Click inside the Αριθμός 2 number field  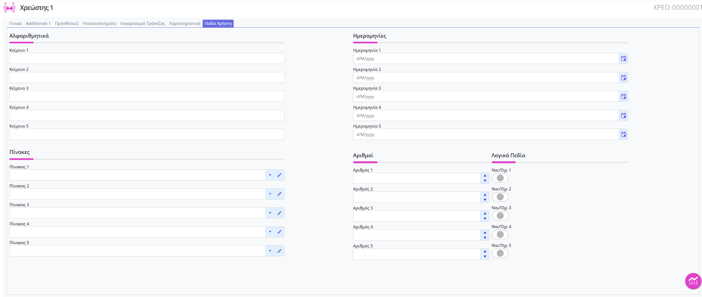point(417,197)
